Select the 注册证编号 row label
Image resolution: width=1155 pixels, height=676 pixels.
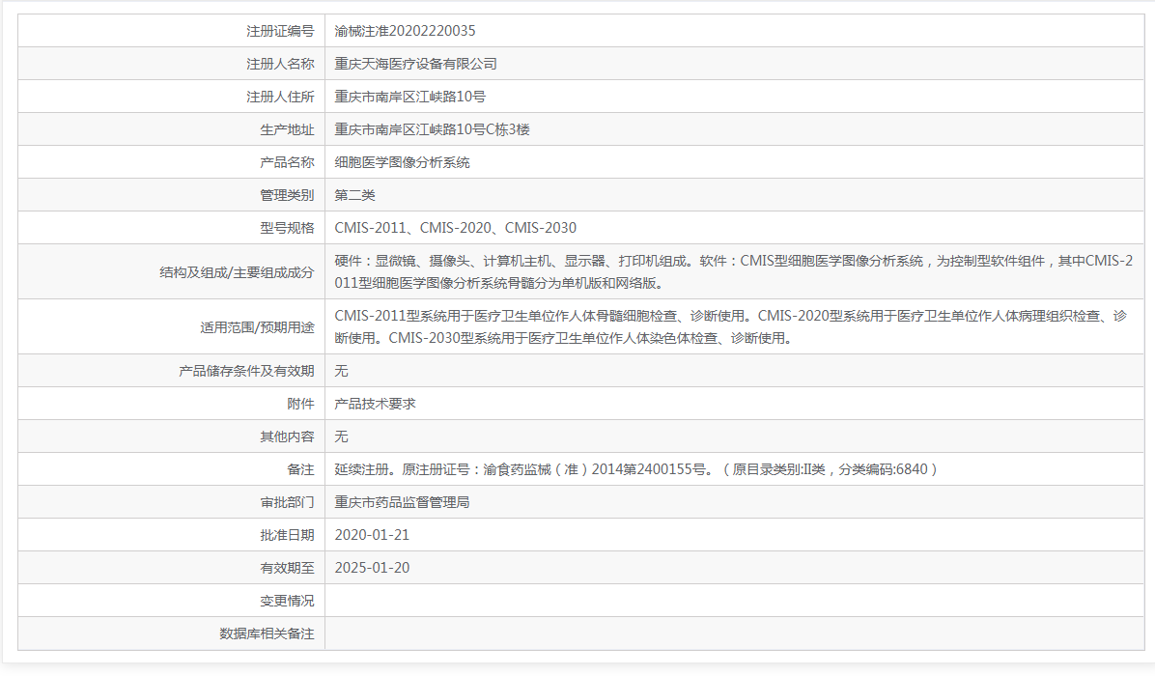pyautogui.click(x=281, y=30)
